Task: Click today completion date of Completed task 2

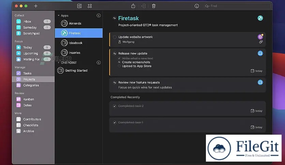Action: tap(256, 111)
